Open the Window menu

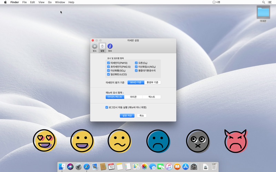[x=60, y=2]
